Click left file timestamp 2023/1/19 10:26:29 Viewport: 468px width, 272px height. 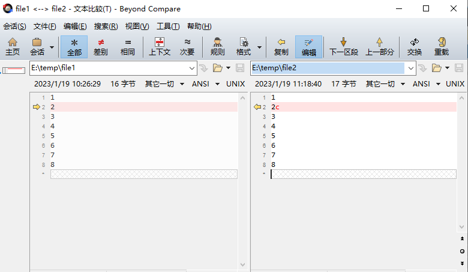point(67,84)
